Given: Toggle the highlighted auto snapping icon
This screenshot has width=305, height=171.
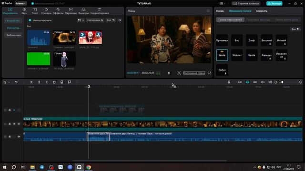Looking at the screenshot, I should click(x=247, y=82).
